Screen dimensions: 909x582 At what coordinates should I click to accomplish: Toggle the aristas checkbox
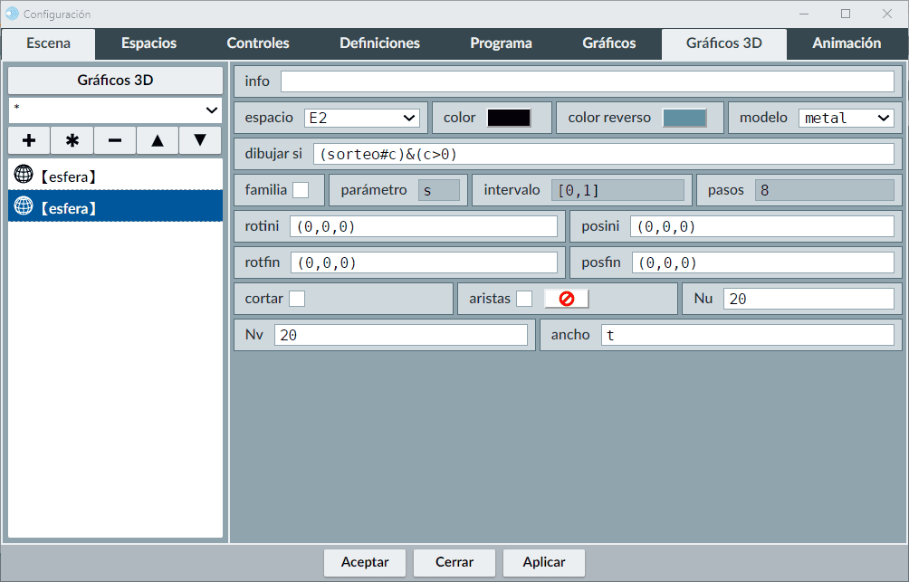click(524, 299)
